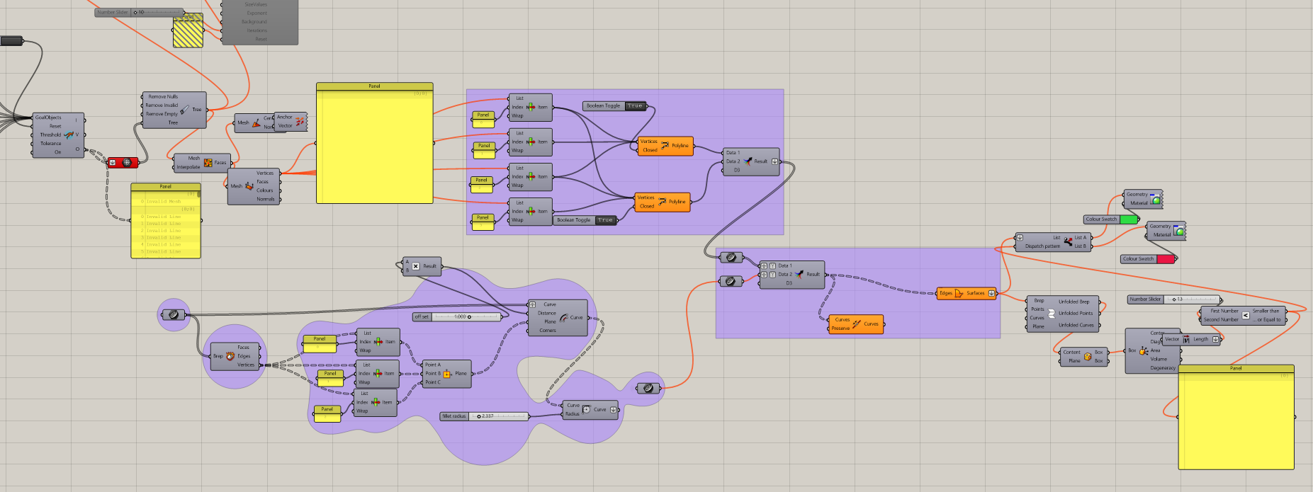1313x492 pixels.
Task: Select the Deconstruct Mesh component icon
Action: click(x=249, y=186)
